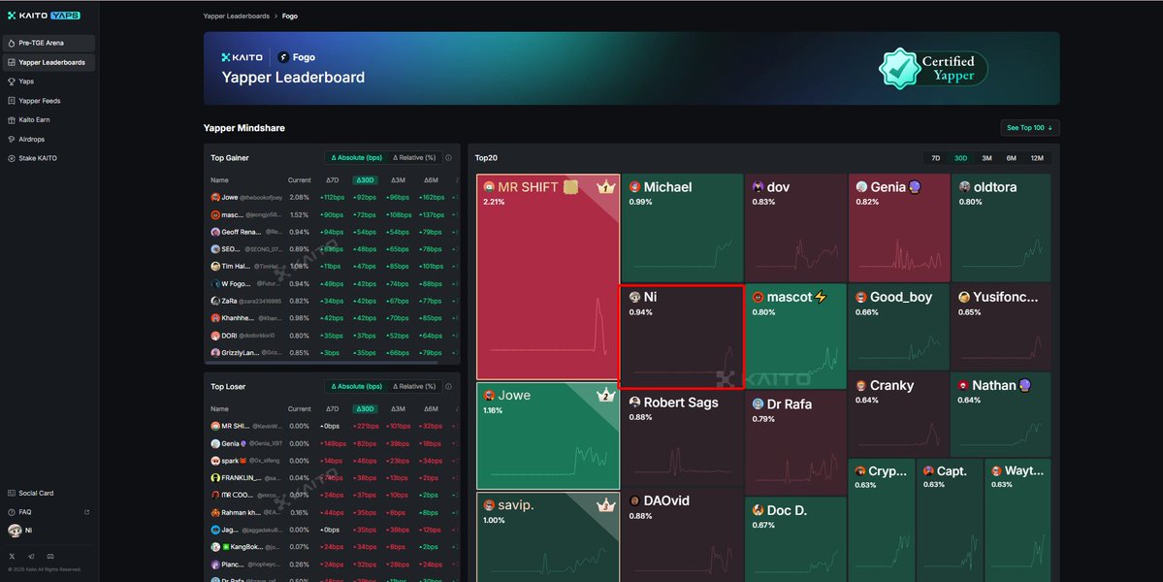Click Jowe's avatar in Top Gainer table
Screen dimensions: 1163x582
[x=215, y=197]
